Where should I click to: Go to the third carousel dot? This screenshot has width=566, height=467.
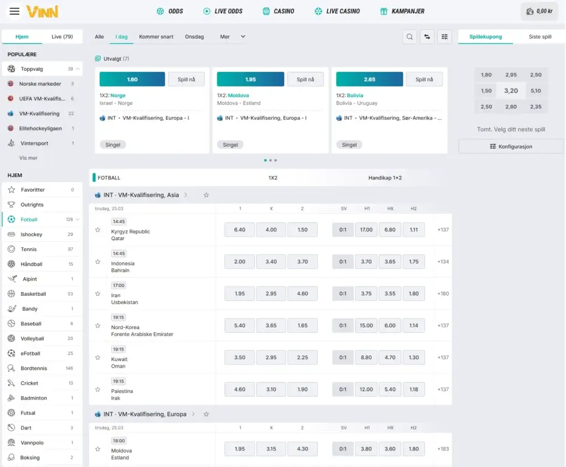tap(275, 160)
